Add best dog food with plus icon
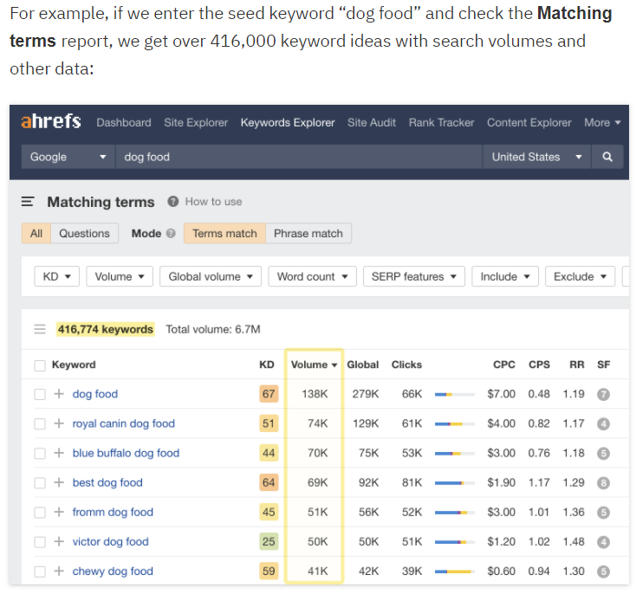The image size is (636, 594). point(59,482)
